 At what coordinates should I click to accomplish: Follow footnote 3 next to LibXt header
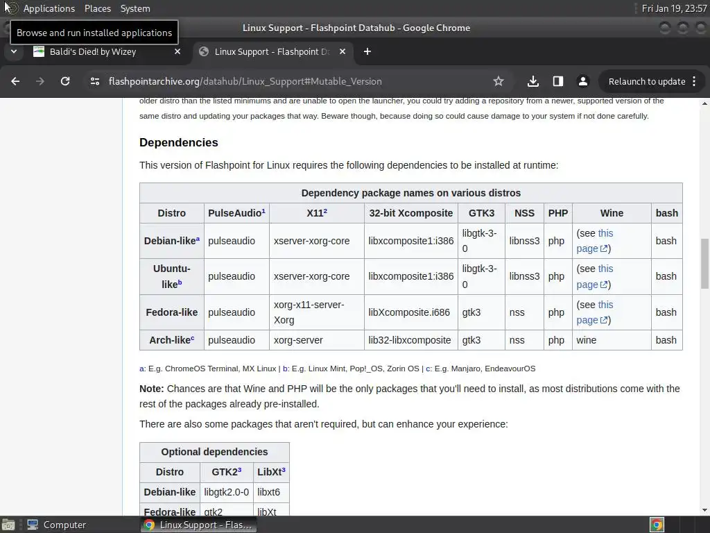pyautogui.click(x=284, y=470)
